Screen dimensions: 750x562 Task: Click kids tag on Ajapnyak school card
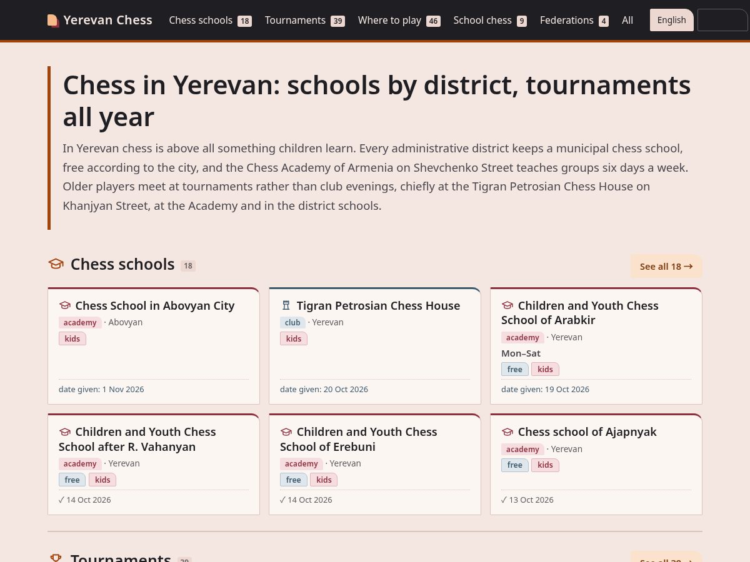pos(545,465)
